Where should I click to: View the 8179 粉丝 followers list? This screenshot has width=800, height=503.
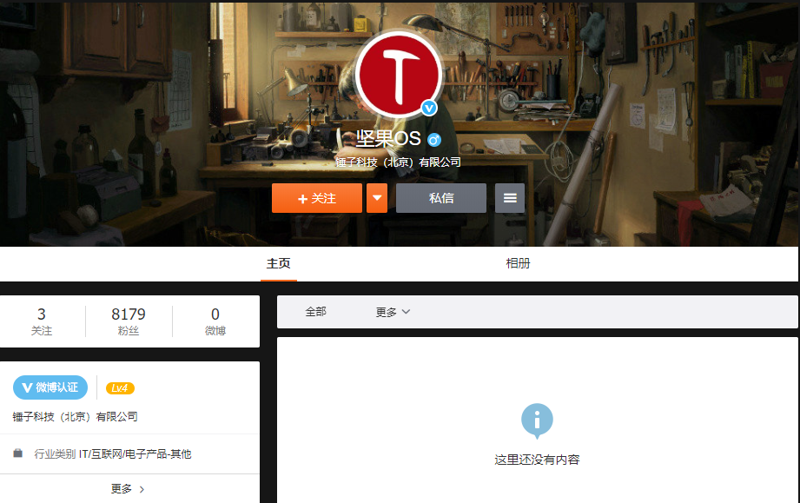[129, 321]
